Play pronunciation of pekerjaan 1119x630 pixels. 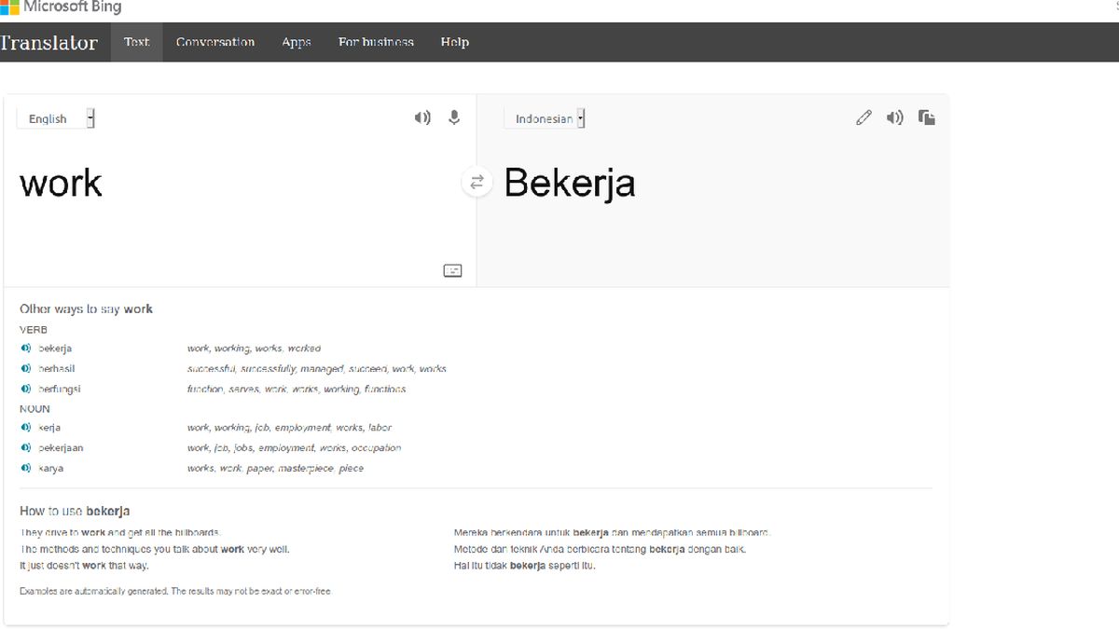pos(26,448)
